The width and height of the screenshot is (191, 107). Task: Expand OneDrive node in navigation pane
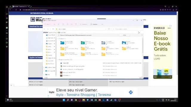pos(44,67)
